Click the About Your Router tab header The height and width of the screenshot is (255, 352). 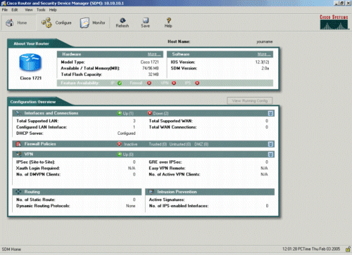[x=31, y=44]
